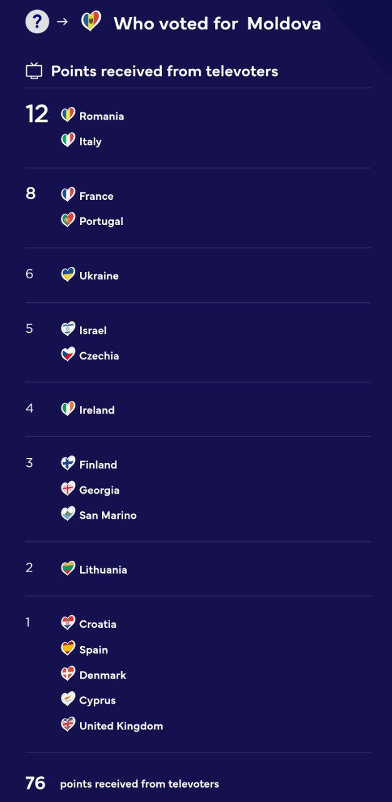
Task: Click the United Kingdom heart flag
Action: pos(68,725)
